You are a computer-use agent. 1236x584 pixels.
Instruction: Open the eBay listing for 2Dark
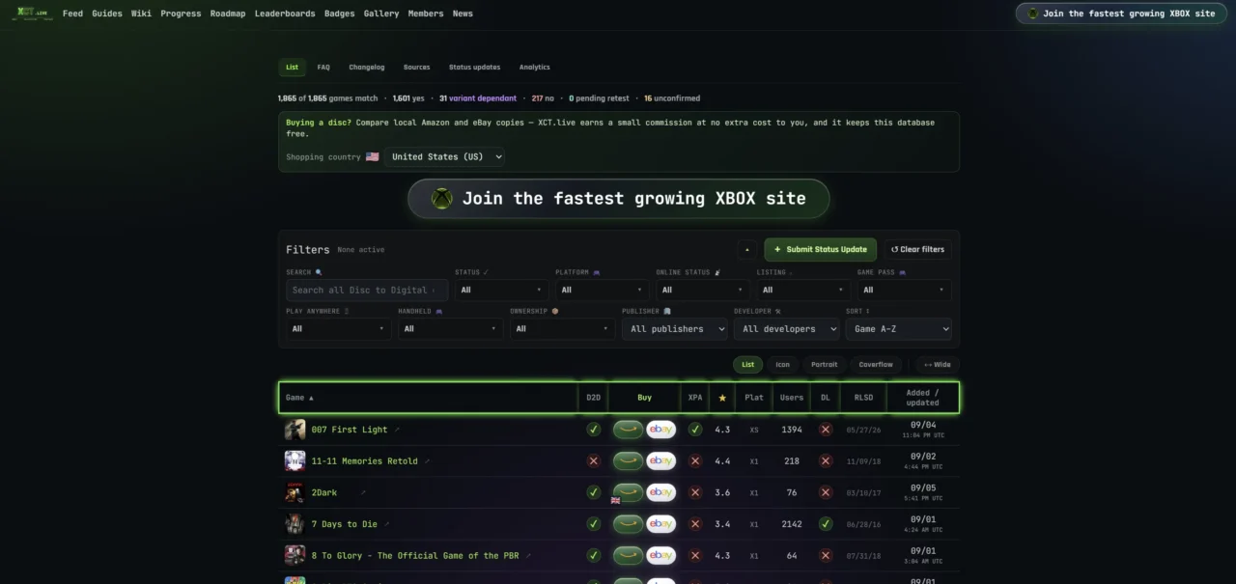(660, 492)
